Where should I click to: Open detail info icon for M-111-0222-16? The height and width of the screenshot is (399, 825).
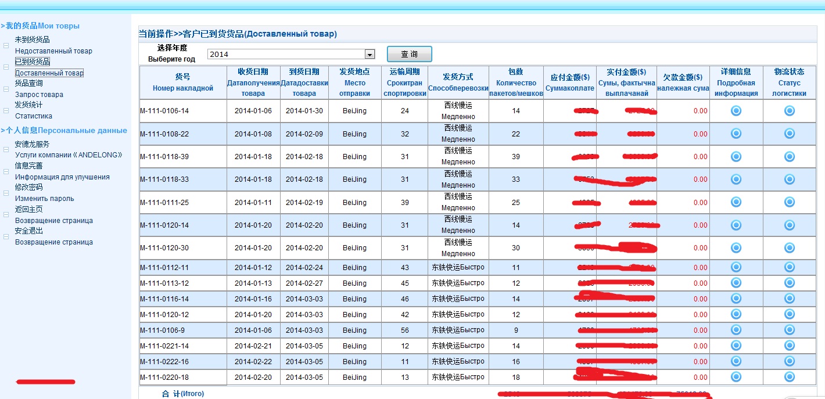736,361
